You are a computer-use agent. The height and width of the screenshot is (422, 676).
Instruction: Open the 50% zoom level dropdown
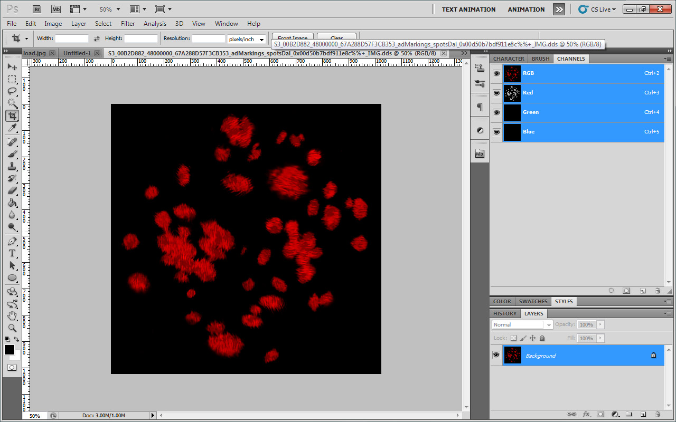click(x=110, y=9)
